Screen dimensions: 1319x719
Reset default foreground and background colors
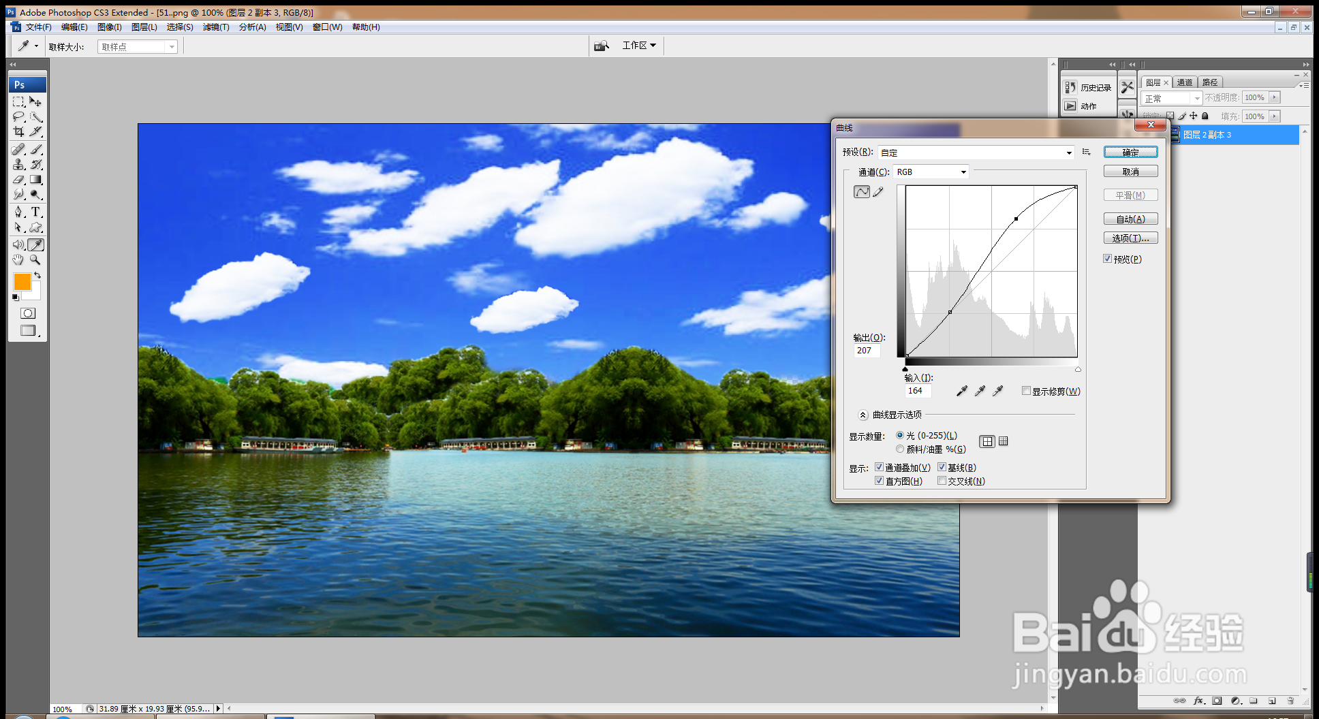16,298
